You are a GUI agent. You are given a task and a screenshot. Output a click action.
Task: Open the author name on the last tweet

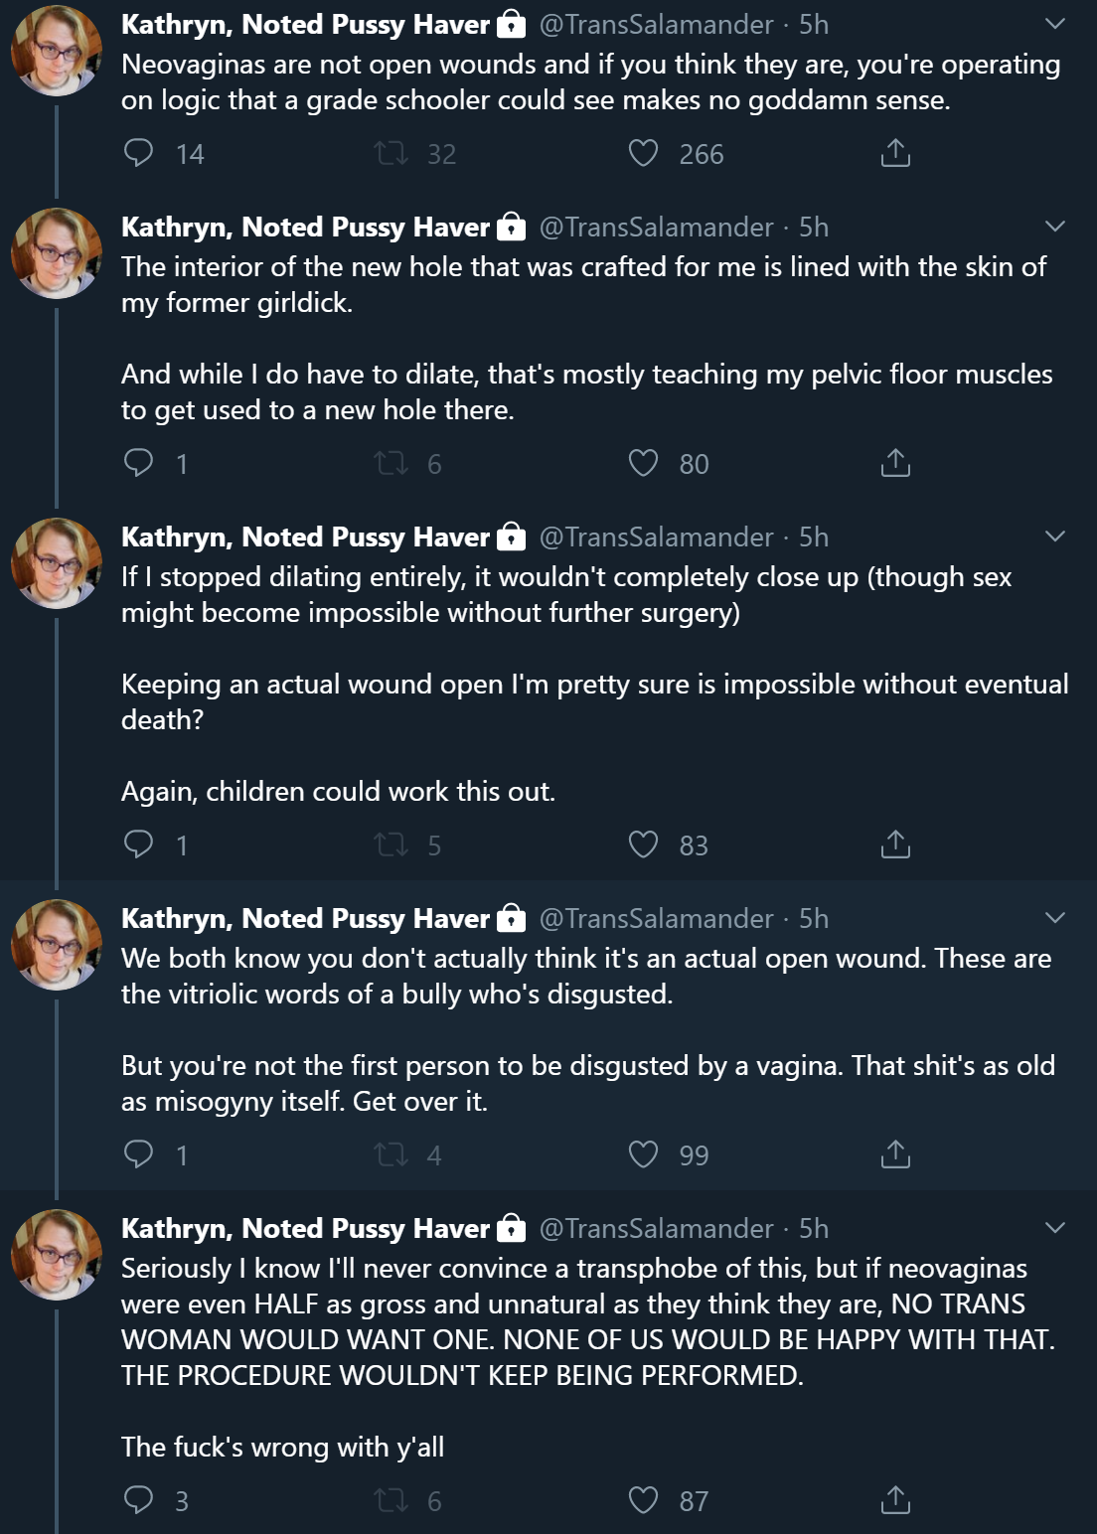point(305,1228)
